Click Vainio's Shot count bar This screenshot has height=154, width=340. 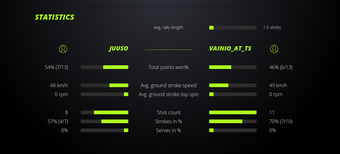(233, 112)
